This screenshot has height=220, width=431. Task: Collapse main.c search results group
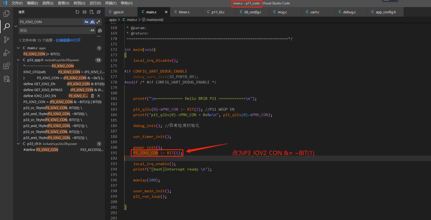coord(18,48)
